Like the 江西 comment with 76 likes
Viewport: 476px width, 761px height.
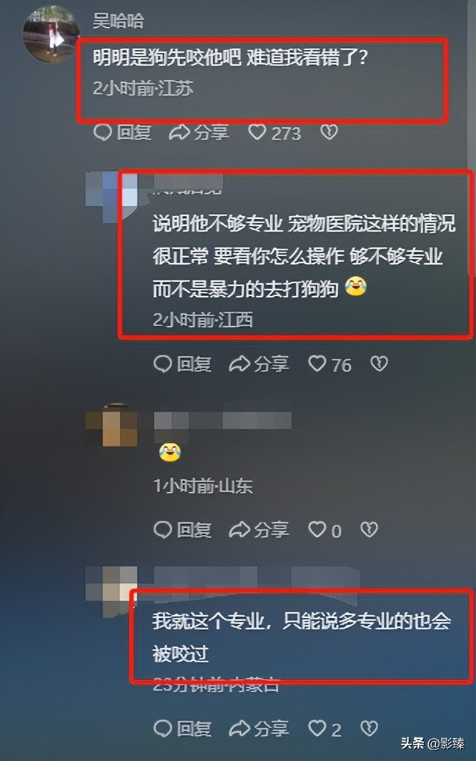[329, 364]
